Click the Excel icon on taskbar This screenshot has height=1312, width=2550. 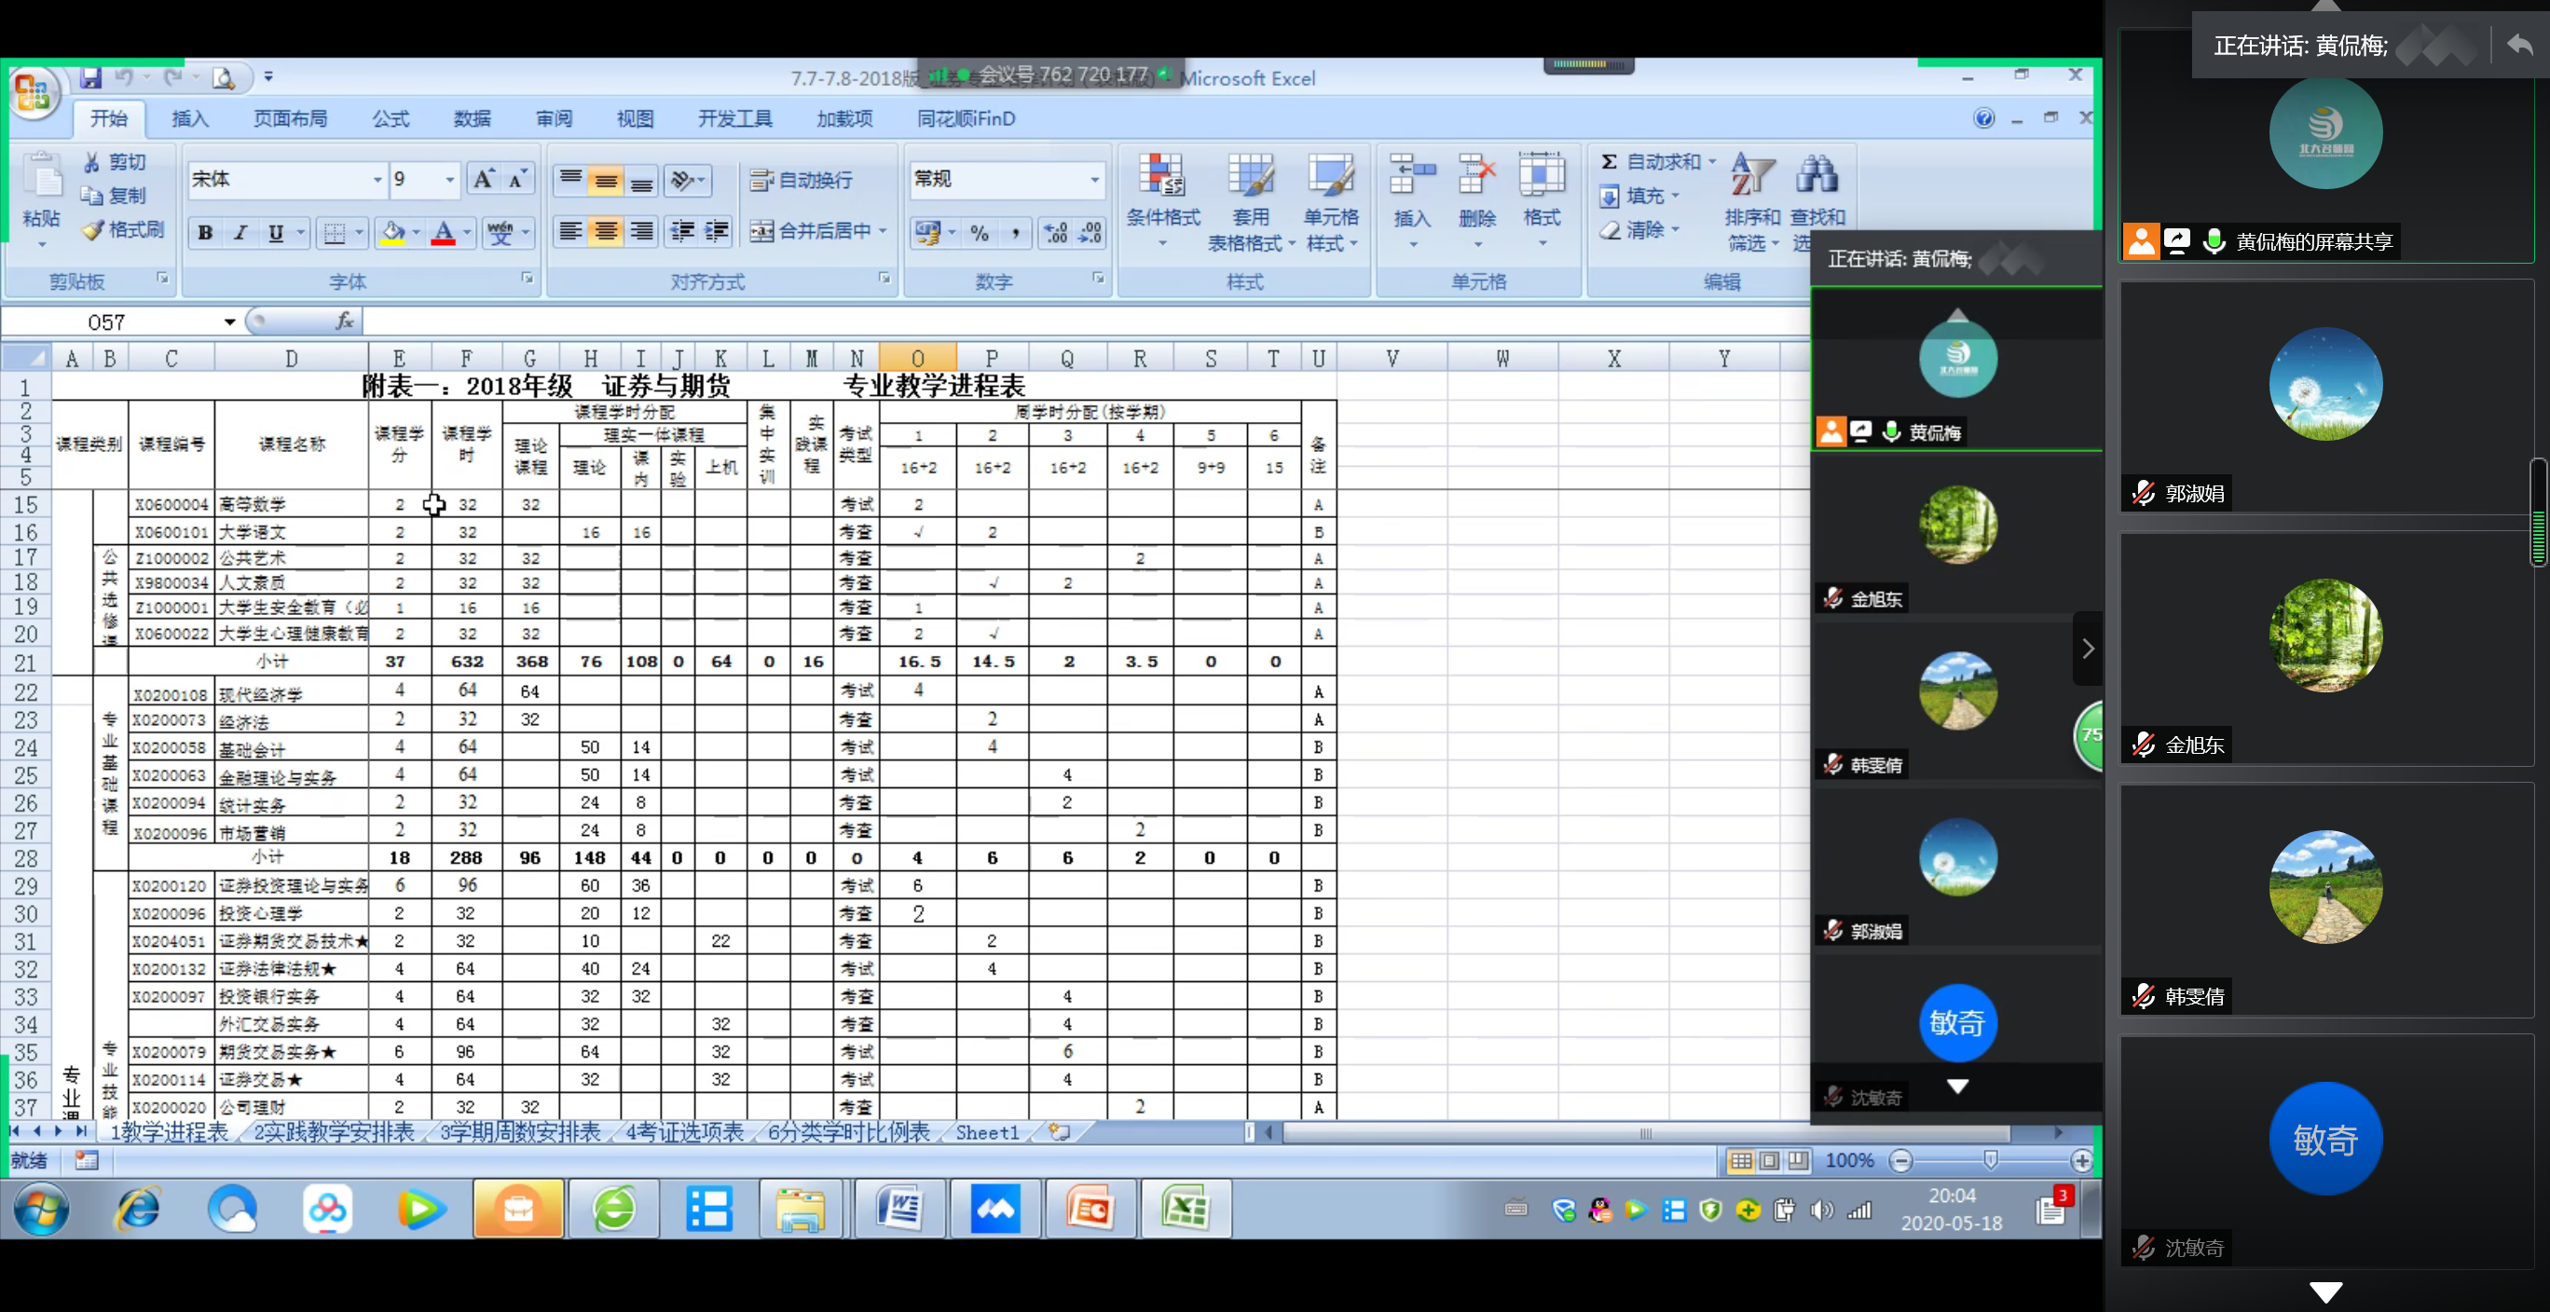pyautogui.click(x=1185, y=1209)
